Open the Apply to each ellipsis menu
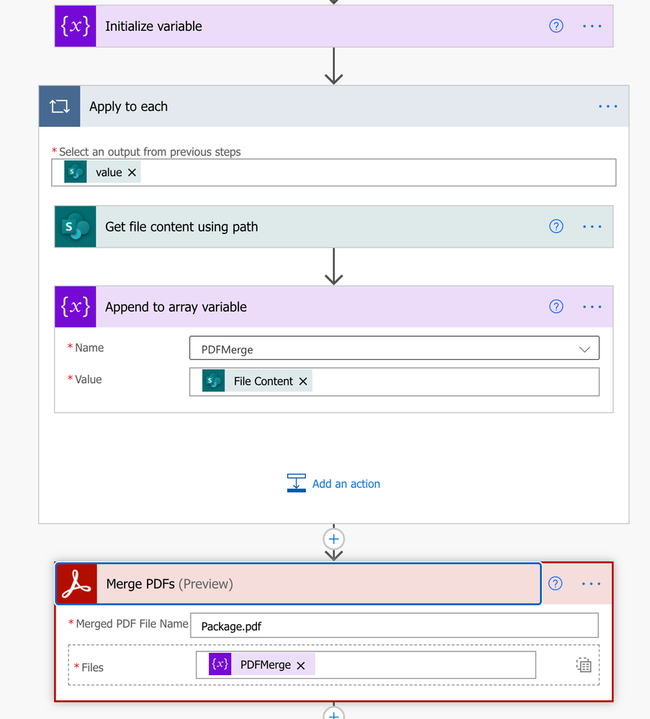This screenshot has width=650, height=719. 608,107
